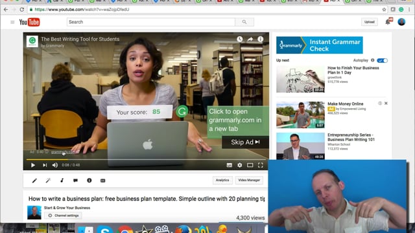Open the account avatar menu

401,22
